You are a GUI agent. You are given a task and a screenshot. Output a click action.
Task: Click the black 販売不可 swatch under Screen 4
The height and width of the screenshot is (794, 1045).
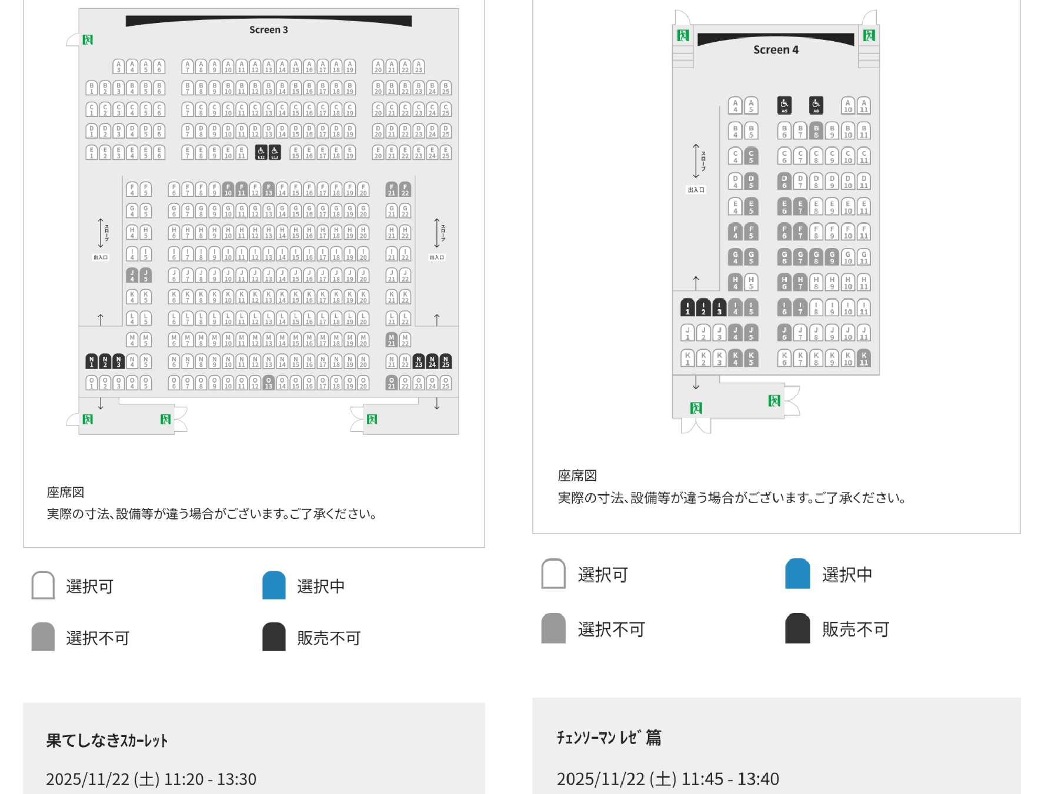pos(797,628)
